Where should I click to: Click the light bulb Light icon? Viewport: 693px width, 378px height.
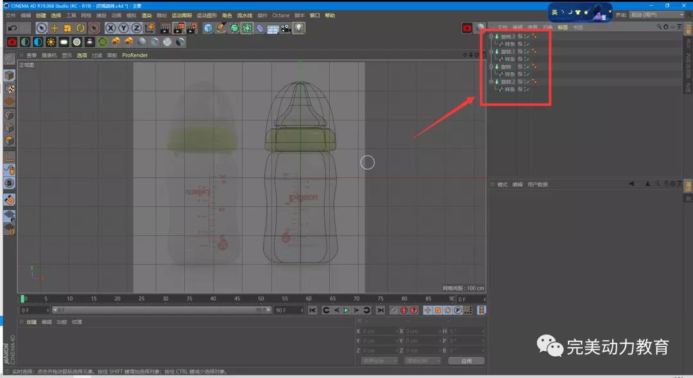298,28
